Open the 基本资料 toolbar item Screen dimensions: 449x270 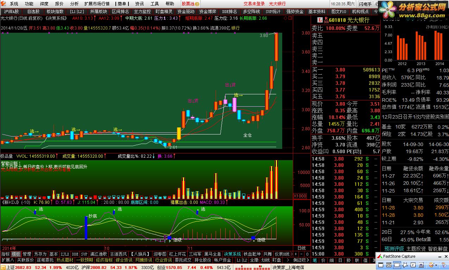(317, 11)
